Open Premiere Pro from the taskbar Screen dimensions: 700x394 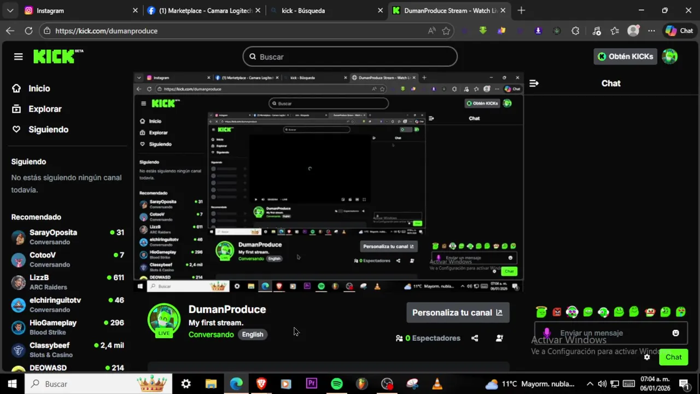tap(311, 384)
